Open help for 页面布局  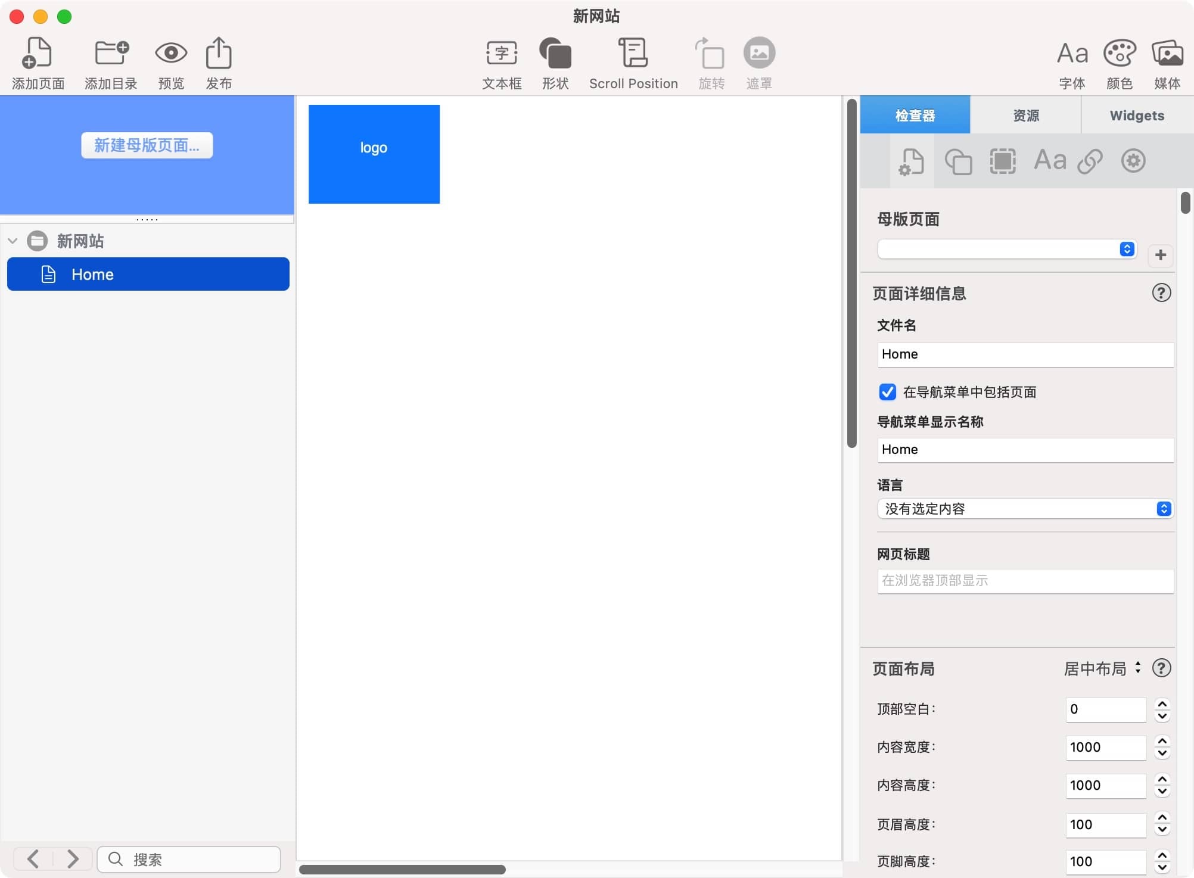pyautogui.click(x=1161, y=668)
